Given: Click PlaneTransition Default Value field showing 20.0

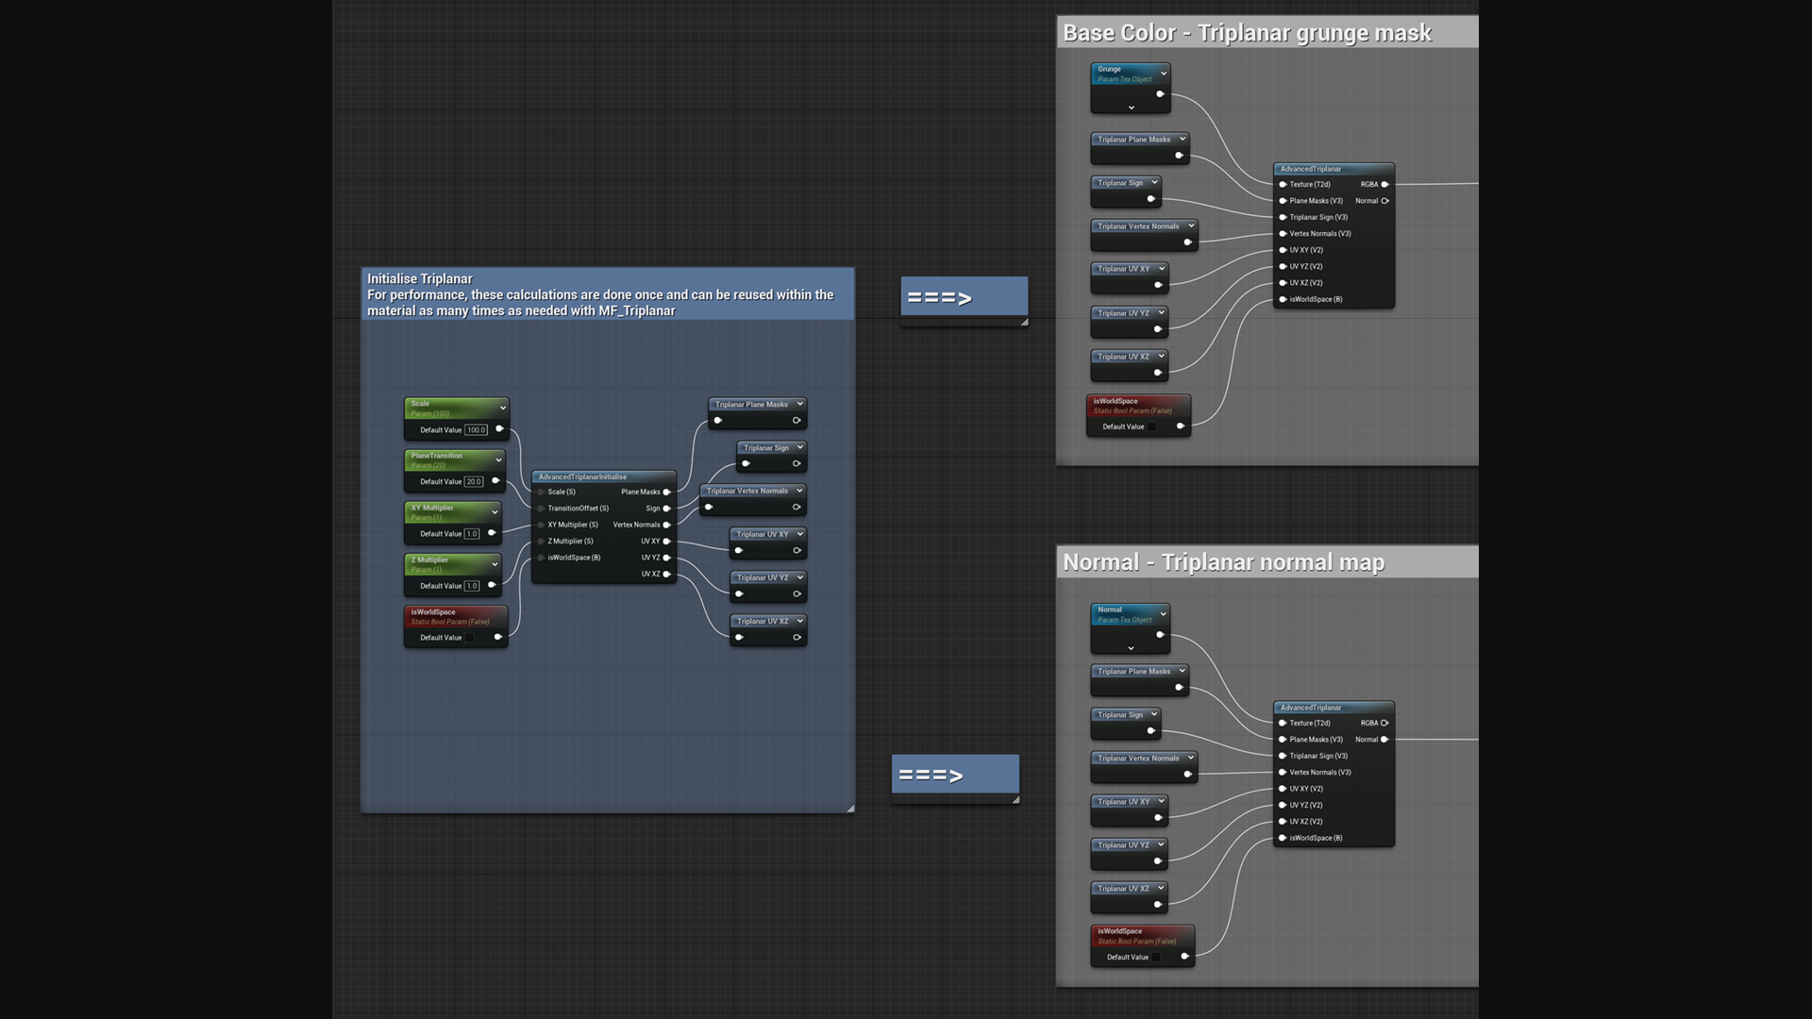Looking at the screenshot, I should [x=474, y=481].
